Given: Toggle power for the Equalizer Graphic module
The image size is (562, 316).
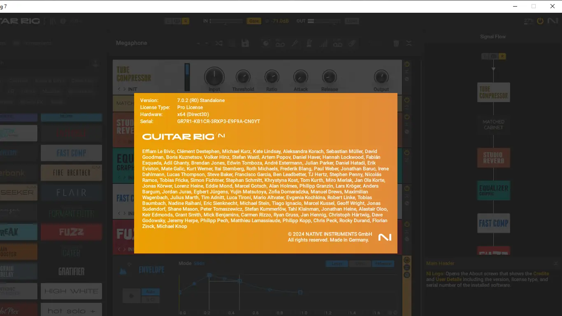Looking at the screenshot, I should tap(407, 153).
